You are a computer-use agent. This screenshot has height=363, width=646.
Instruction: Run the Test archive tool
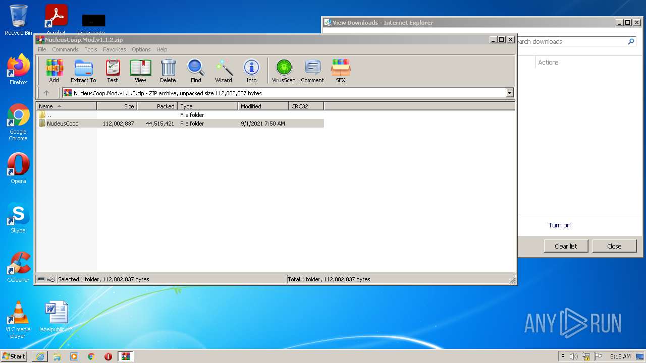pos(113,71)
